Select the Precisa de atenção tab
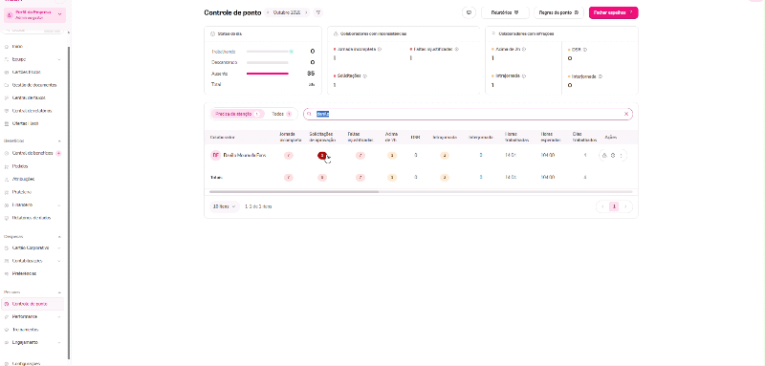Screen dimensions: 765x366 [237, 114]
